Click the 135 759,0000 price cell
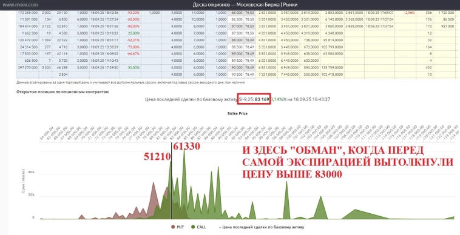460x235 pixels. click(332, 67)
